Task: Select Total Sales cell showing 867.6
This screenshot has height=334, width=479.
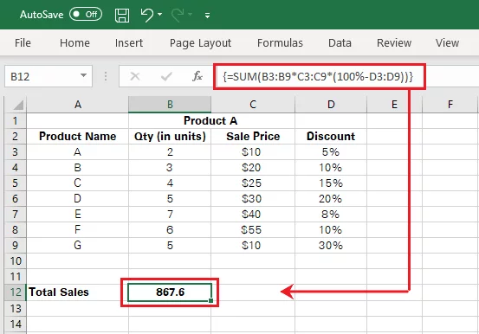Action: [x=170, y=292]
